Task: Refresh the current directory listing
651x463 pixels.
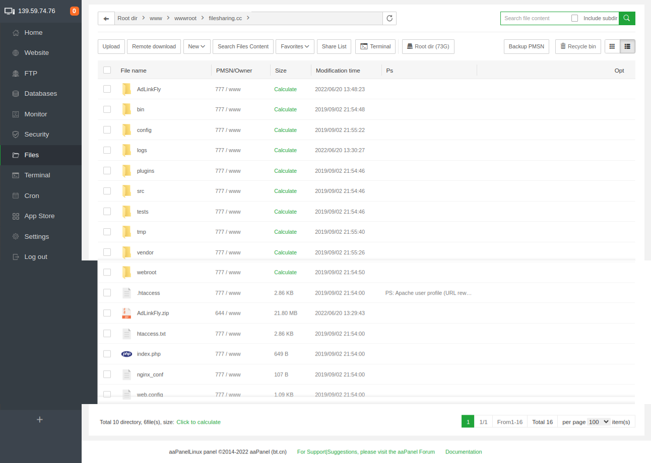Action: coord(389,19)
